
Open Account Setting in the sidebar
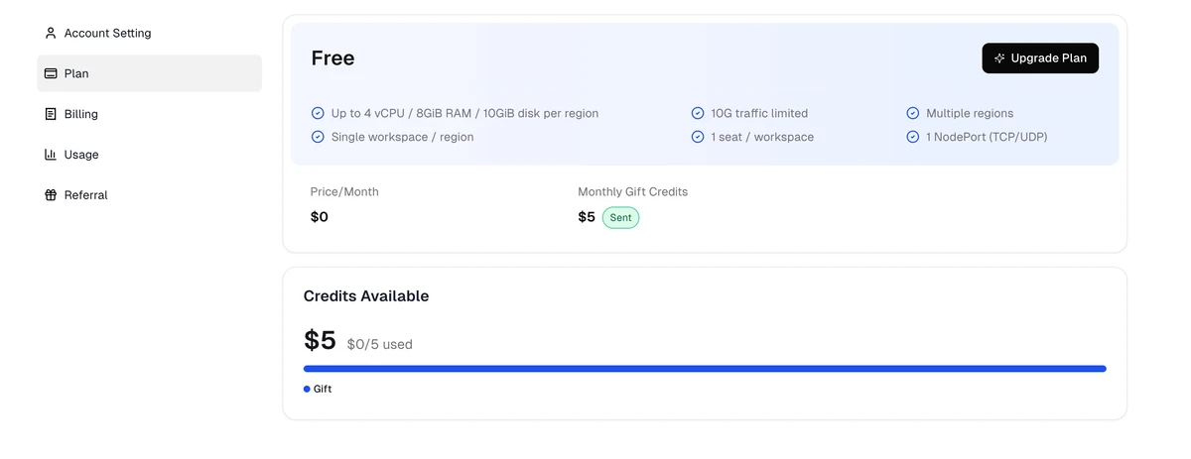pos(150,33)
